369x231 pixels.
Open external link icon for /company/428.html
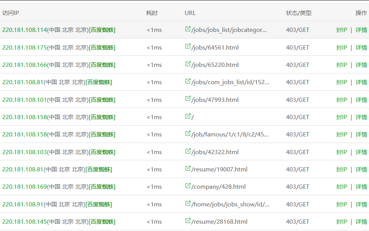[188, 186]
